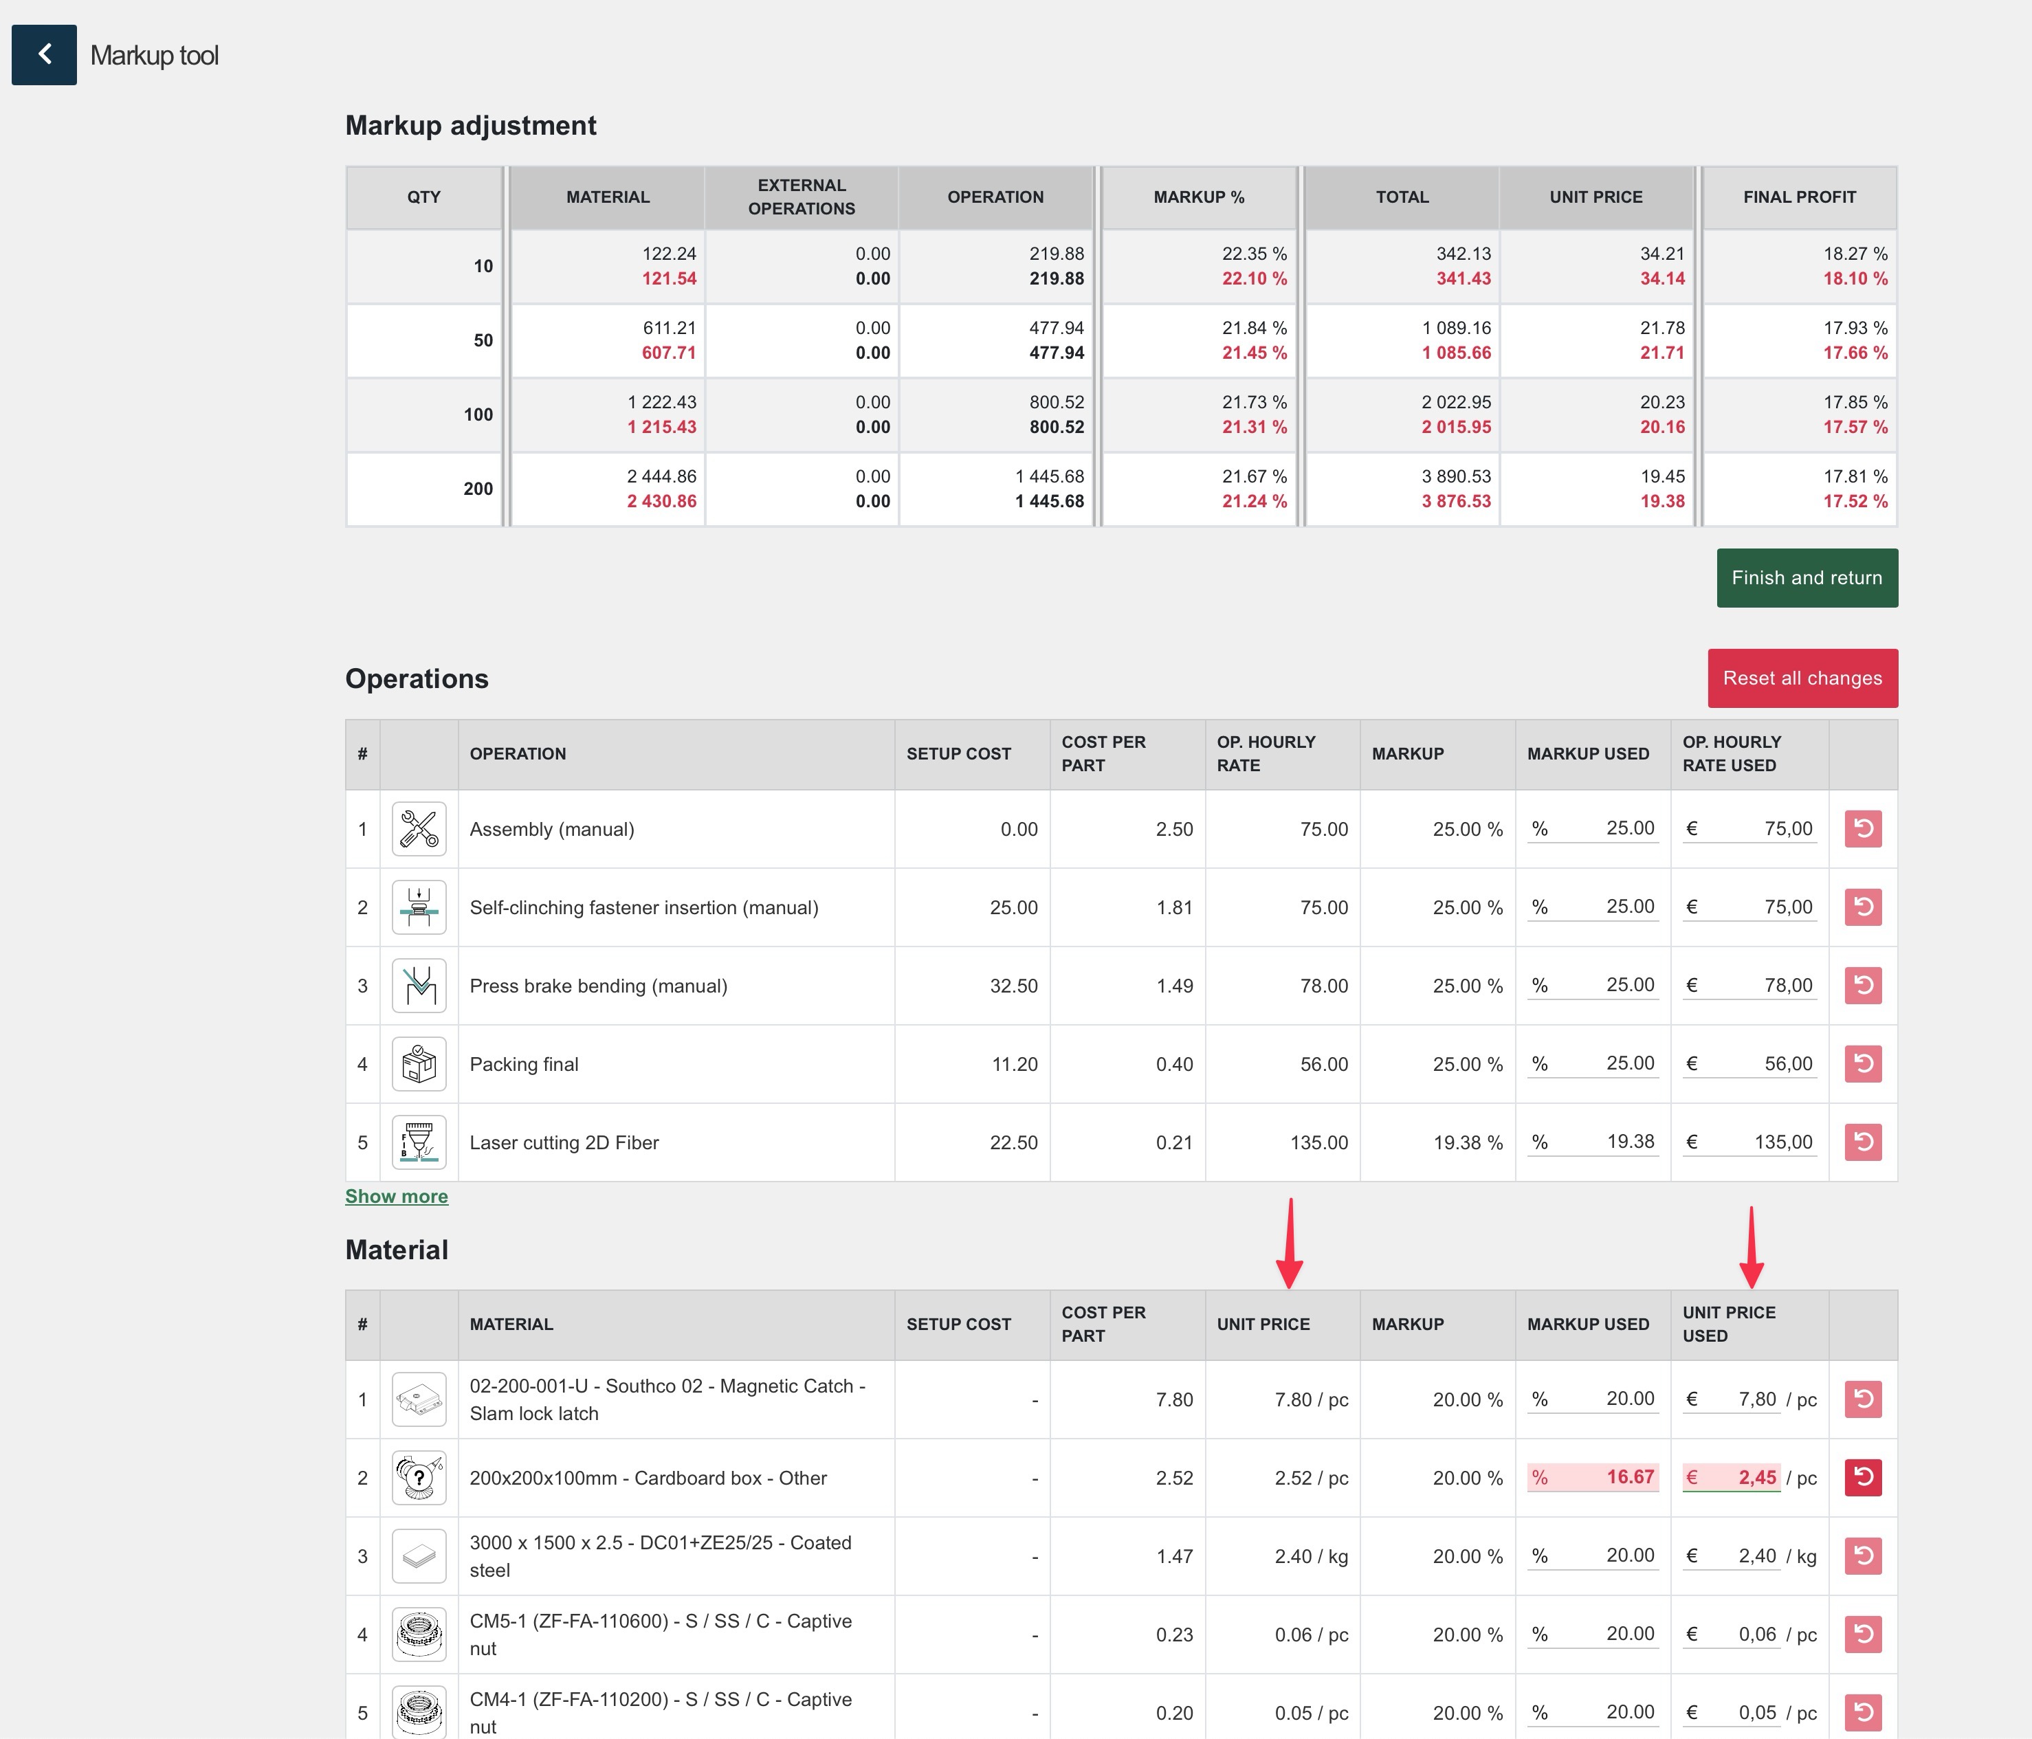Viewport: 2032px width, 1739px height.
Task: Click the Laser cutting 2D Fiber icon
Action: (419, 1142)
